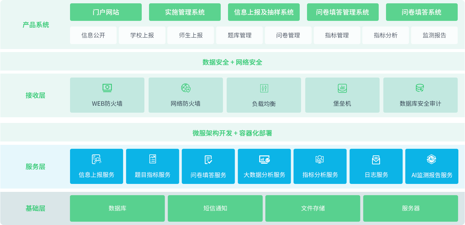Click the 数据库安全审计 database icon
The width and height of the screenshot is (465, 225).
[420, 88]
